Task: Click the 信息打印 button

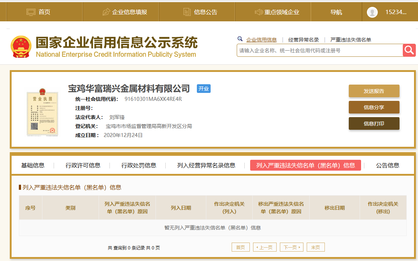Action: click(x=374, y=124)
